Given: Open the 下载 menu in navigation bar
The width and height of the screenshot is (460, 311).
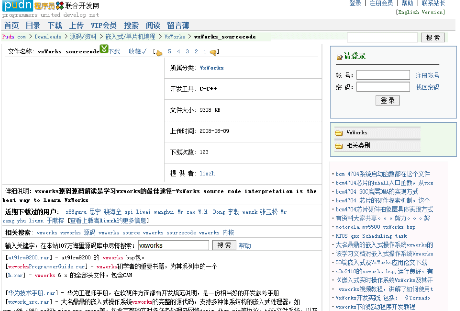Looking at the screenshot, I should tap(55, 25).
